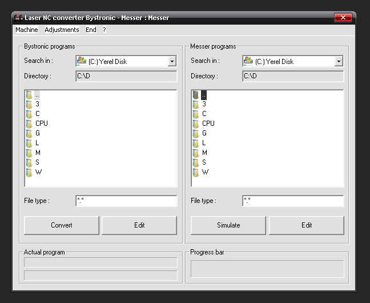Open the Adjustments menu
The height and width of the screenshot is (303, 370).
pyautogui.click(x=62, y=30)
